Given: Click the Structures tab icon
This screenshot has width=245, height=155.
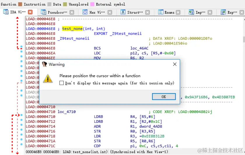Looking at the screenshot, I should tap(123, 12).
